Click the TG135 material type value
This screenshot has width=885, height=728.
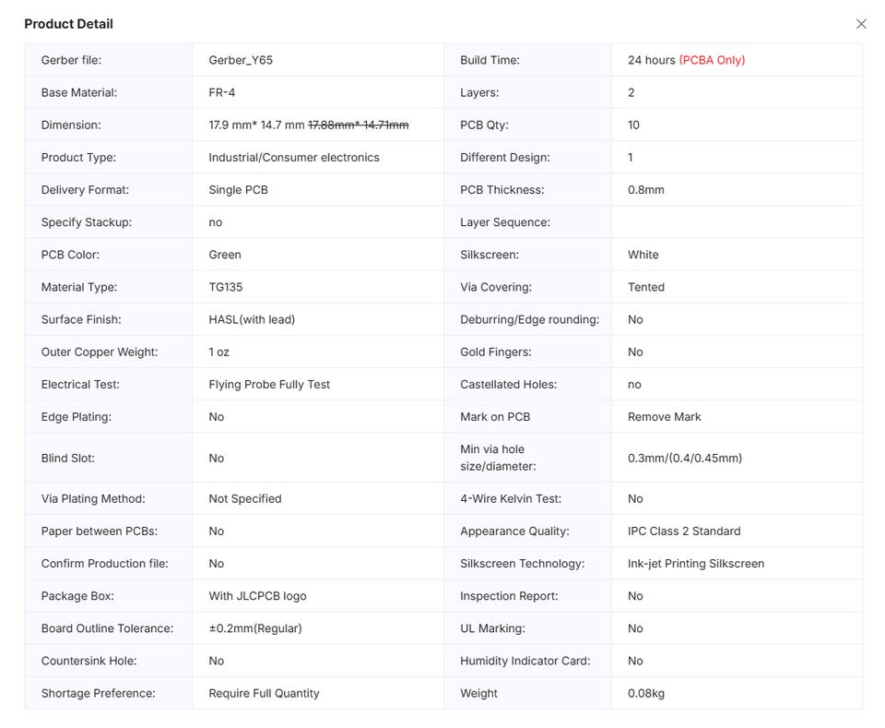[226, 287]
